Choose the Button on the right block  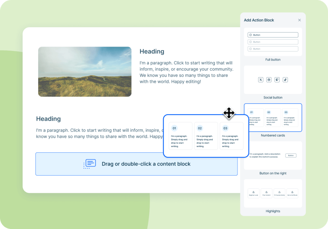coord(273,155)
